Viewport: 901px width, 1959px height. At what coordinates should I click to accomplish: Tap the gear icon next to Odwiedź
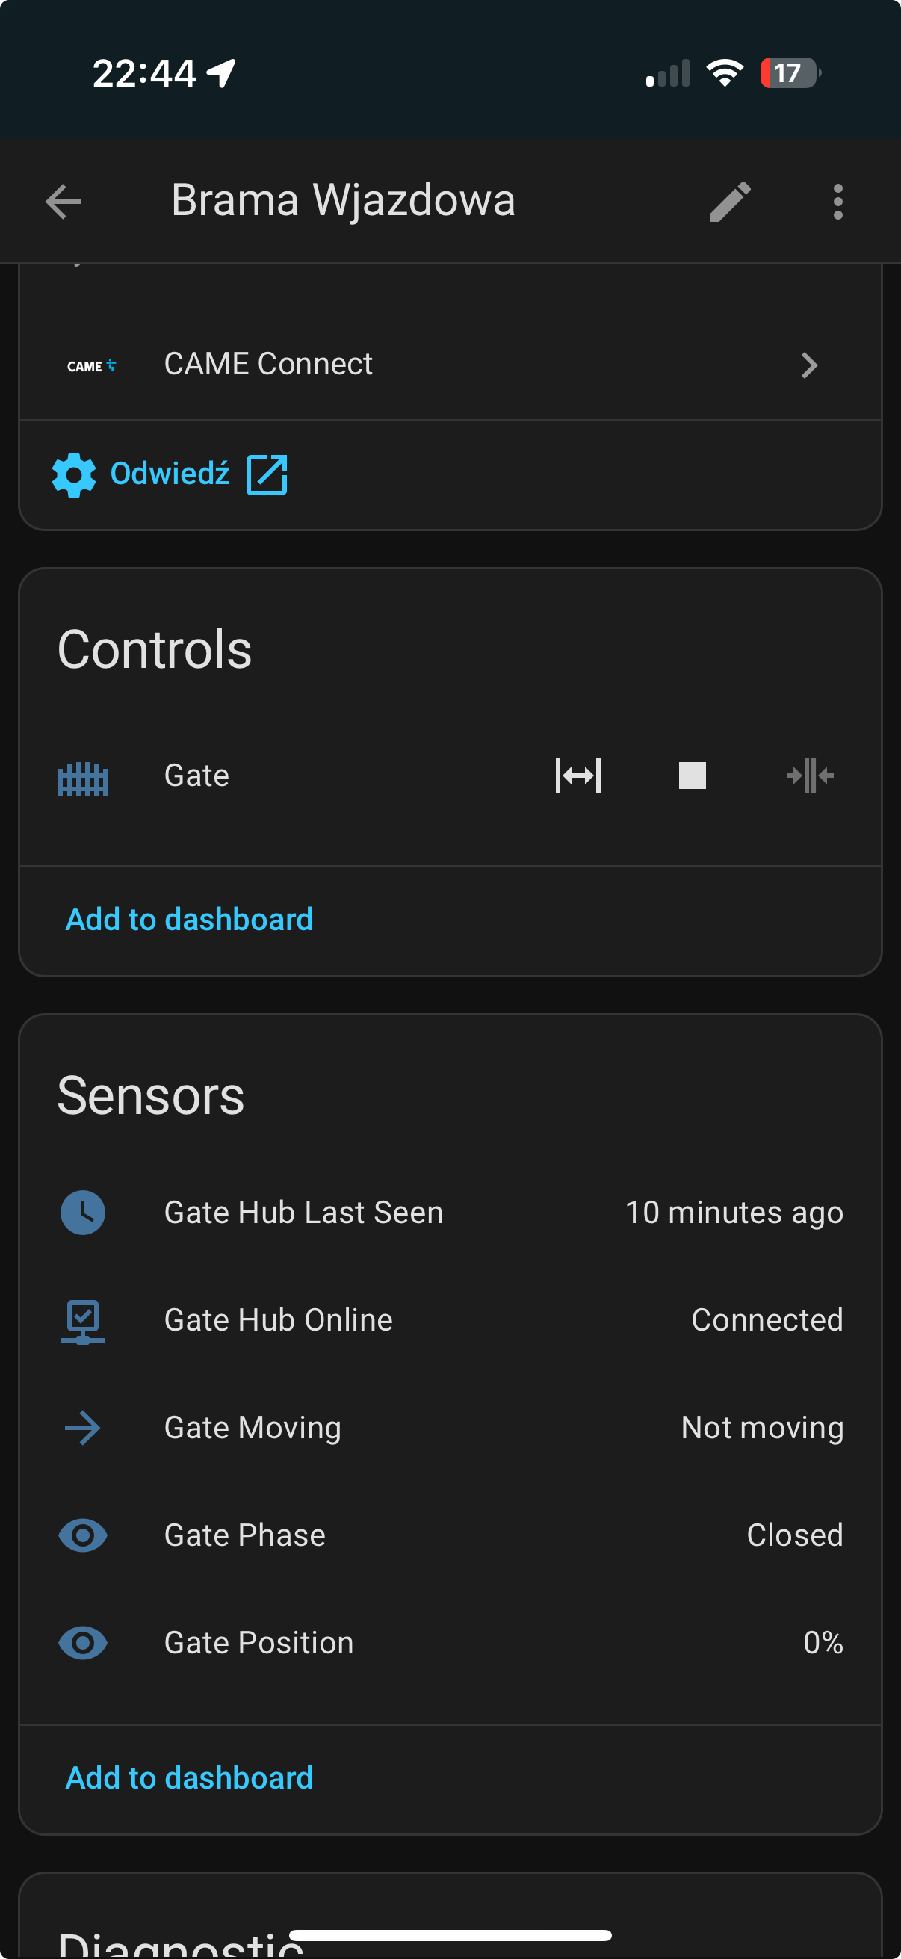(x=74, y=474)
